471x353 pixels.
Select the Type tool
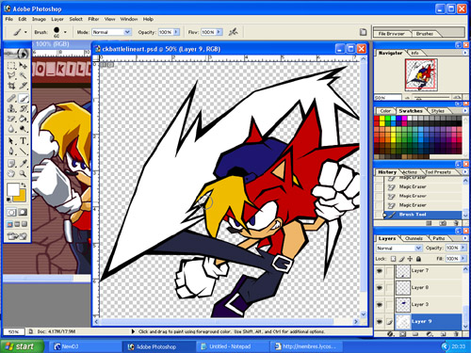[x=23, y=141]
